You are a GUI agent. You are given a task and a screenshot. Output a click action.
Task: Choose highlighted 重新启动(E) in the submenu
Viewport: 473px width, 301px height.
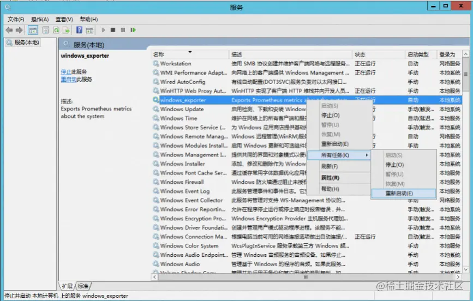tap(404, 194)
